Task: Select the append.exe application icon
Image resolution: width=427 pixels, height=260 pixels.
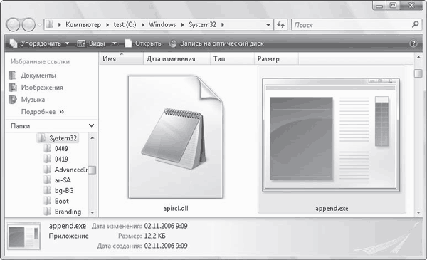Action: pos(331,135)
